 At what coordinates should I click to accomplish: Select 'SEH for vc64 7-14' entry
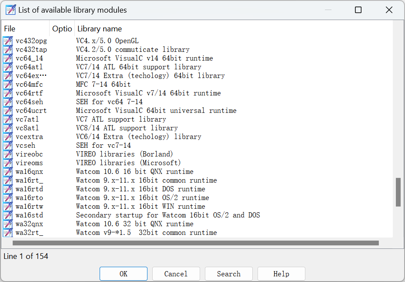coord(109,102)
